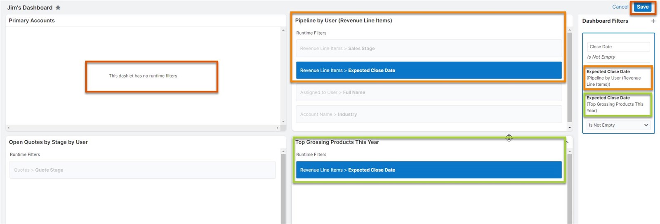Deselect Expected Close Date in Pipeline by User
Screen dimensions: 660x224
point(429,71)
